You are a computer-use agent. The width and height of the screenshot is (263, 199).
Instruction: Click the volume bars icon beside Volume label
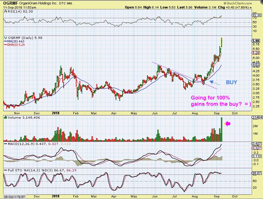pos(6,117)
